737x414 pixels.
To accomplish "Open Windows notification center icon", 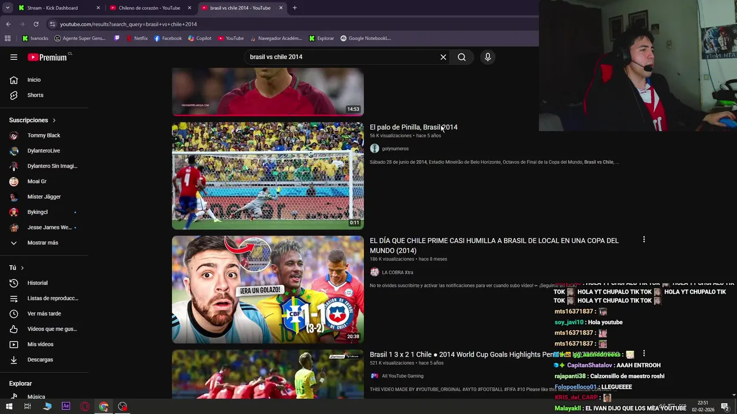I will click(x=725, y=407).
